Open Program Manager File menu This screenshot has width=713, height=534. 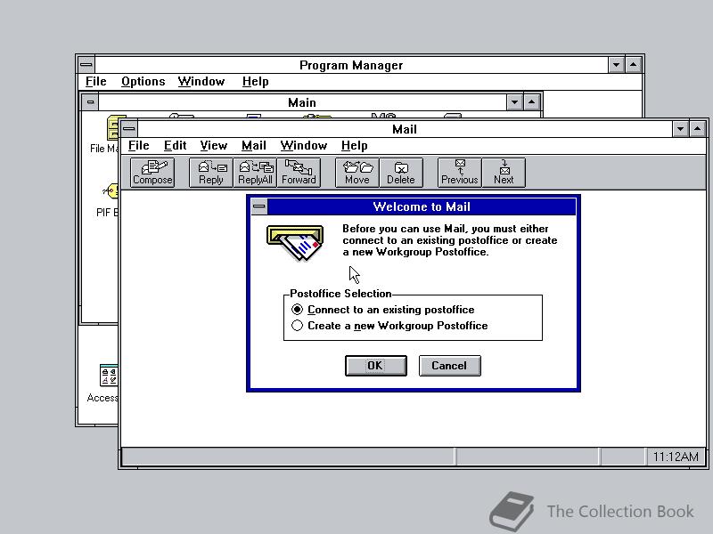[96, 82]
